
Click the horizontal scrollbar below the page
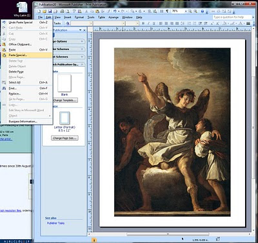point(168,234)
